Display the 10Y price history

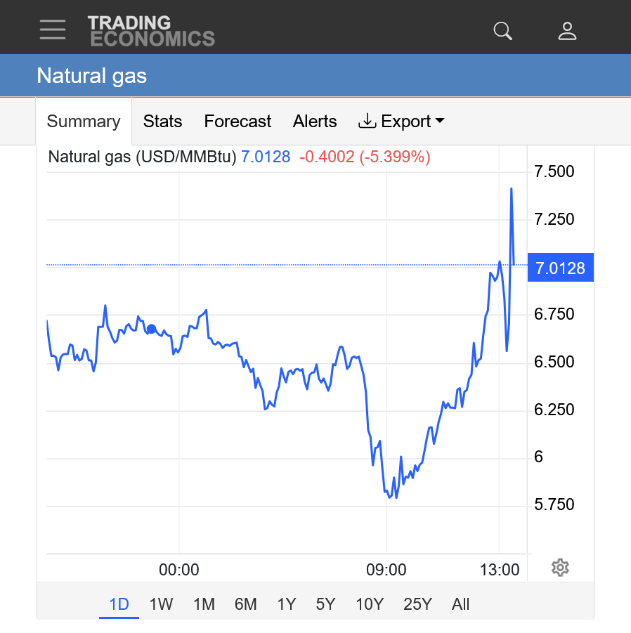click(369, 604)
